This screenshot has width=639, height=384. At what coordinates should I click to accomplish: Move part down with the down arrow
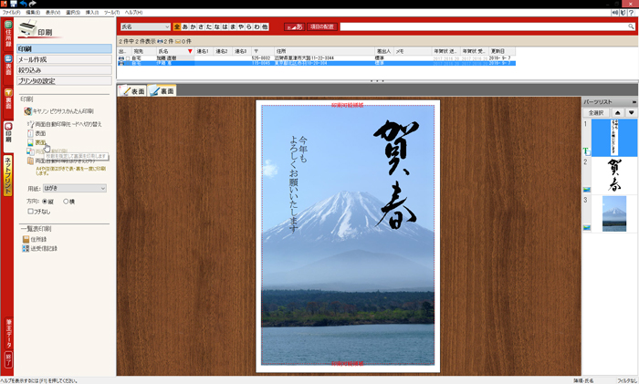pos(630,112)
